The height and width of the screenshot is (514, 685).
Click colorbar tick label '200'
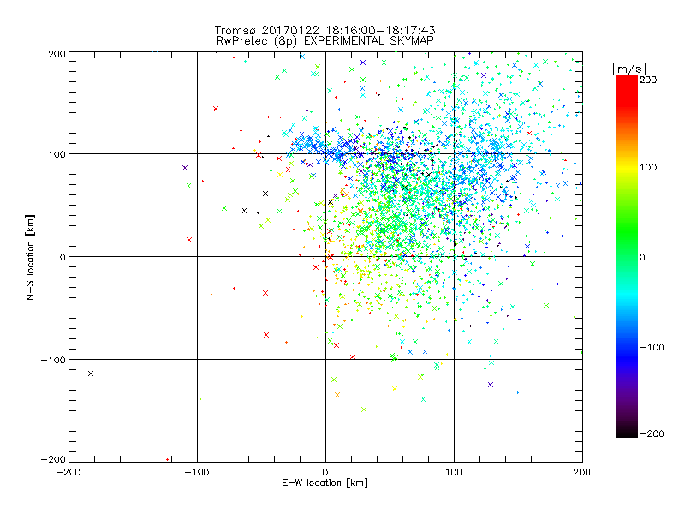648,80
